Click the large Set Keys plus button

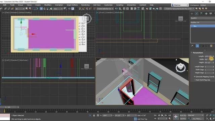click(176, 117)
